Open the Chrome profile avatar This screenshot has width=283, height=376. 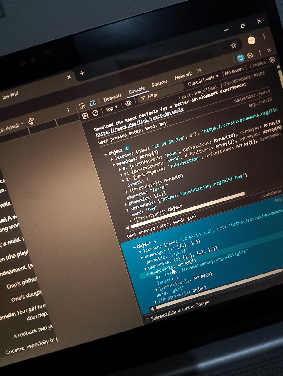coord(251,40)
